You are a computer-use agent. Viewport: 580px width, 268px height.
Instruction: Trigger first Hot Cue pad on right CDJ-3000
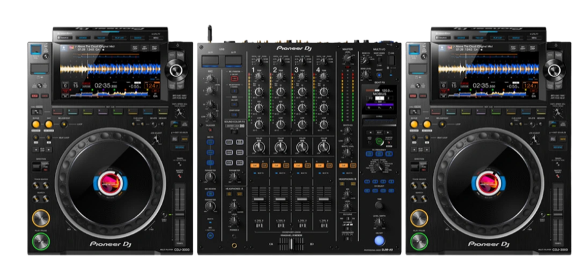(x=436, y=111)
